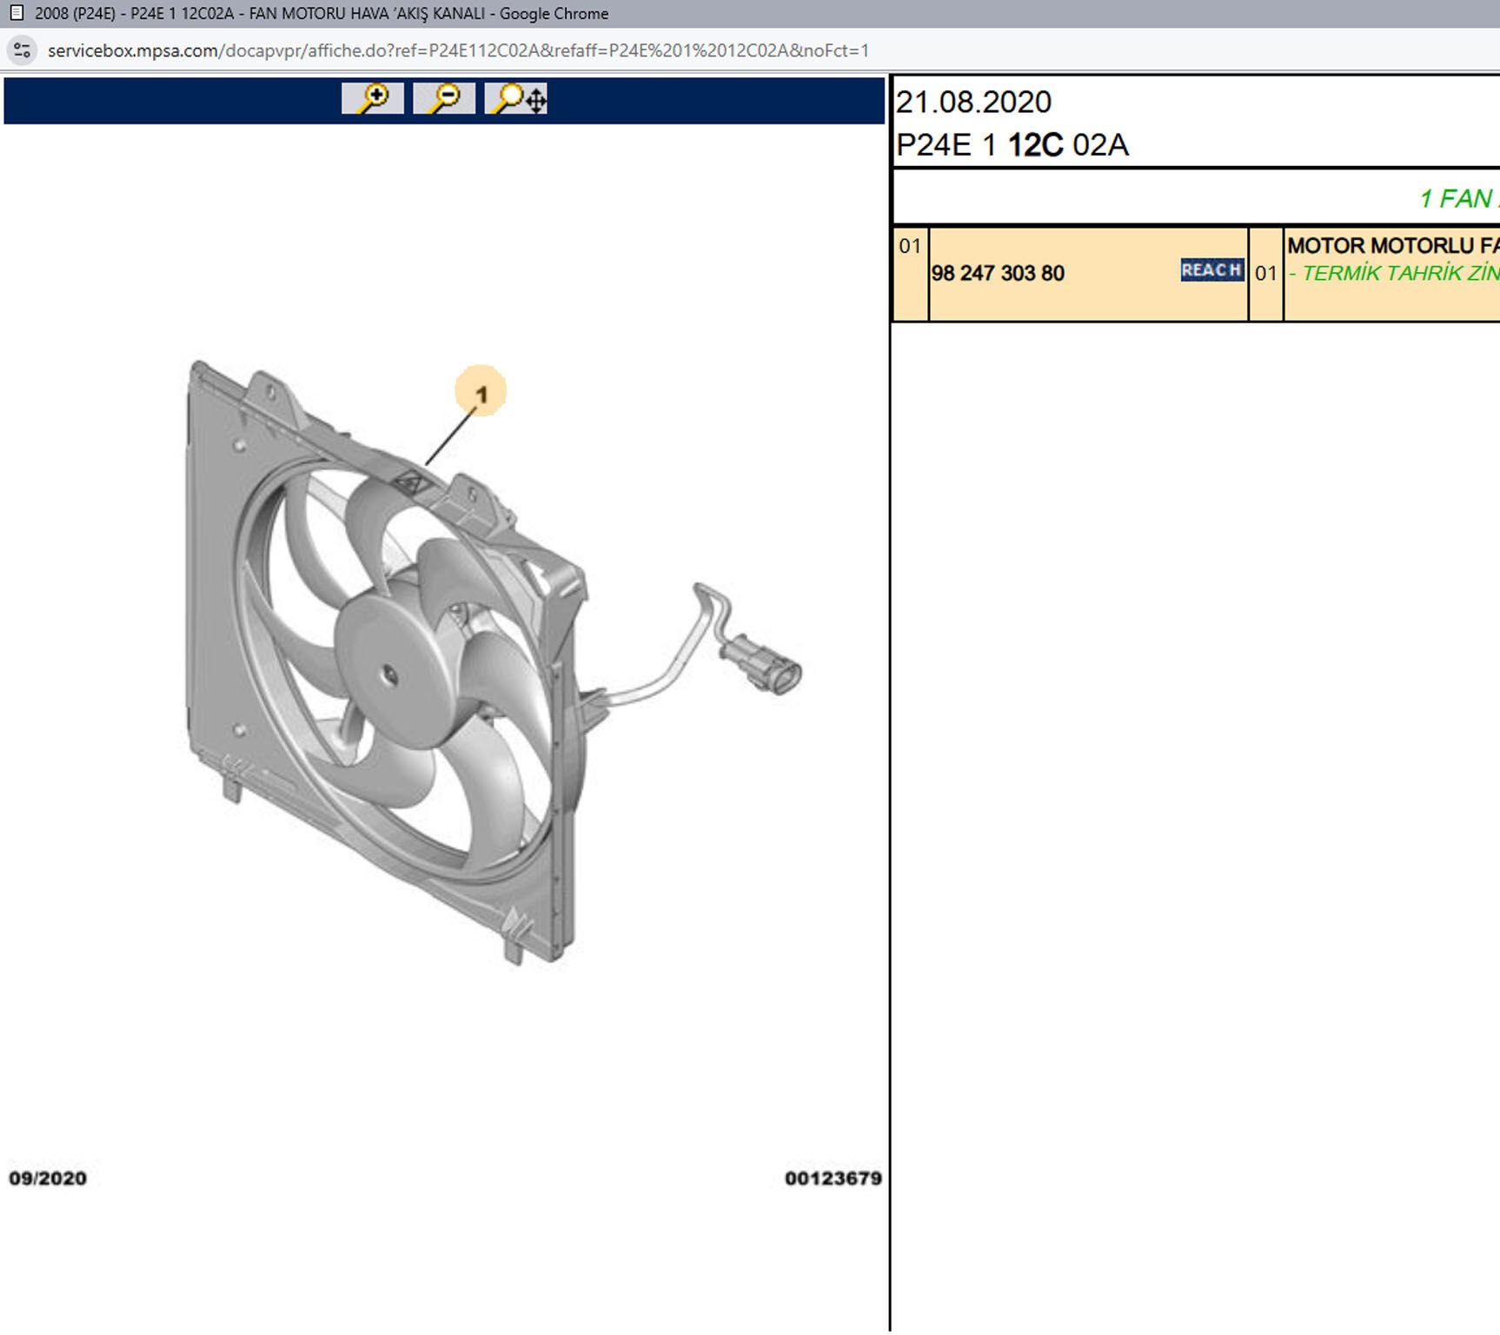This screenshot has height=1335, width=1500.
Task: Open the MOTOR MOTORLU description text
Action: click(x=1392, y=246)
